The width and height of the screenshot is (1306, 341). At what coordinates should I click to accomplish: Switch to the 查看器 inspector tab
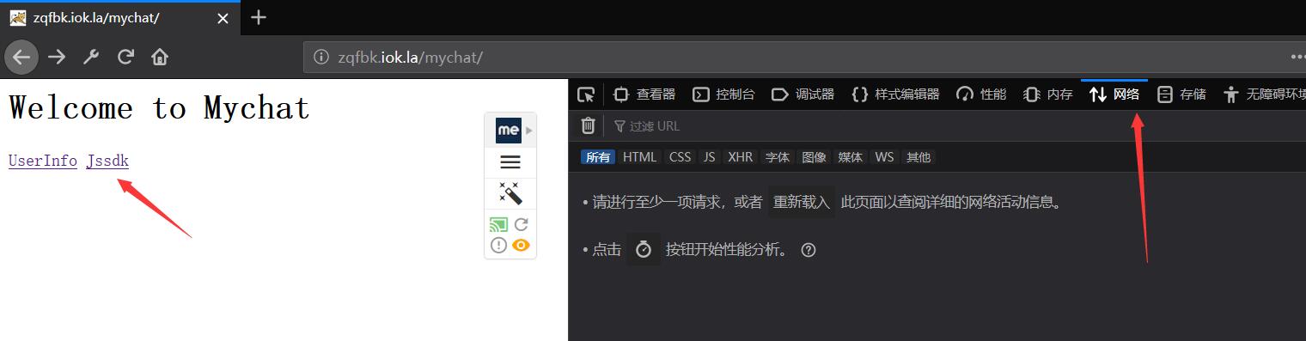[644, 94]
